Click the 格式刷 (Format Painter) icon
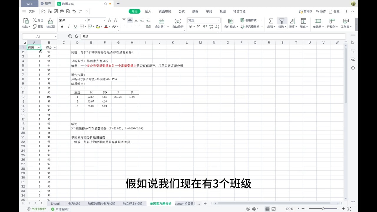Viewport: 377px width, 212px height. click(x=50, y=23)
